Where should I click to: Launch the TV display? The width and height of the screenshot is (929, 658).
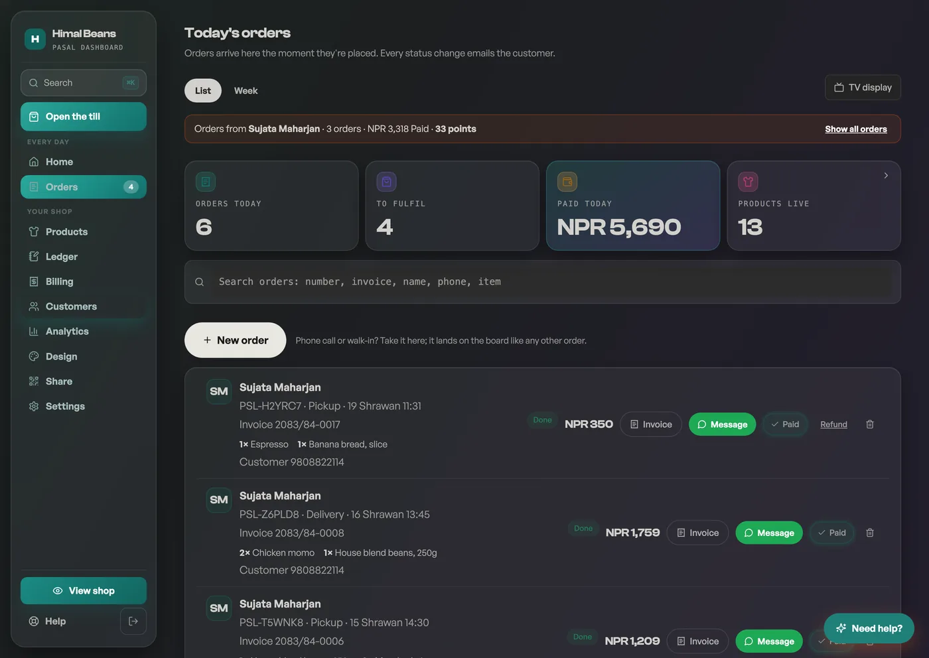[x=863, y=88]
